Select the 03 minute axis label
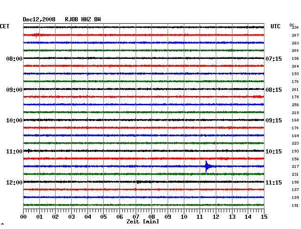 tap(71, 217)
